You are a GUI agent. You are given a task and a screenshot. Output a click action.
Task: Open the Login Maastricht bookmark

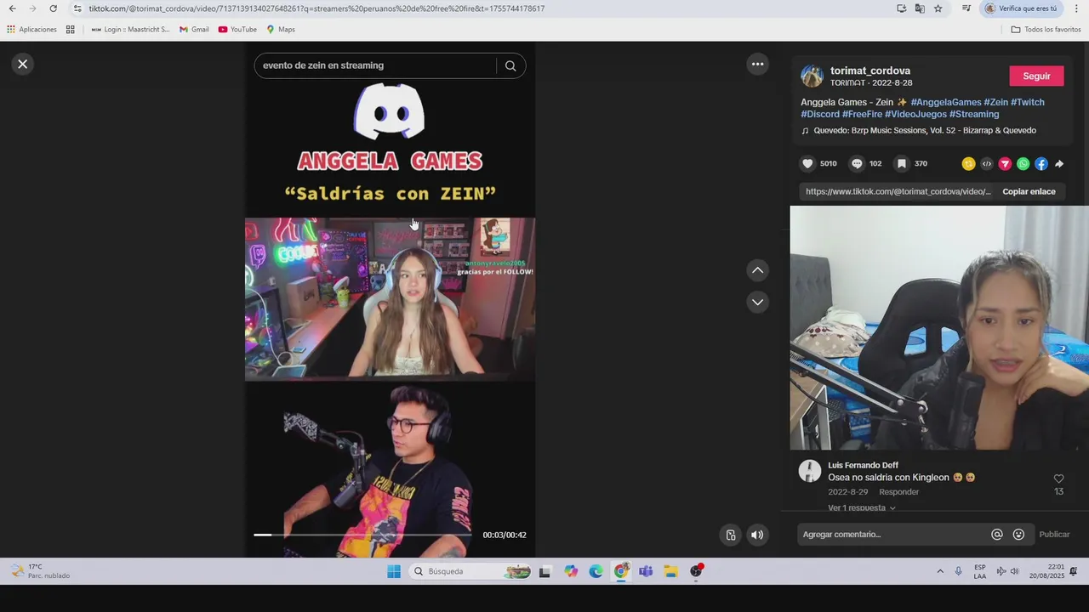[x=130, y=29]
